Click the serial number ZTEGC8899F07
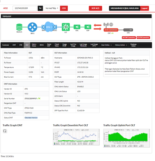The width and height of the screenshot is (155, 161). (x=31, y=99)
